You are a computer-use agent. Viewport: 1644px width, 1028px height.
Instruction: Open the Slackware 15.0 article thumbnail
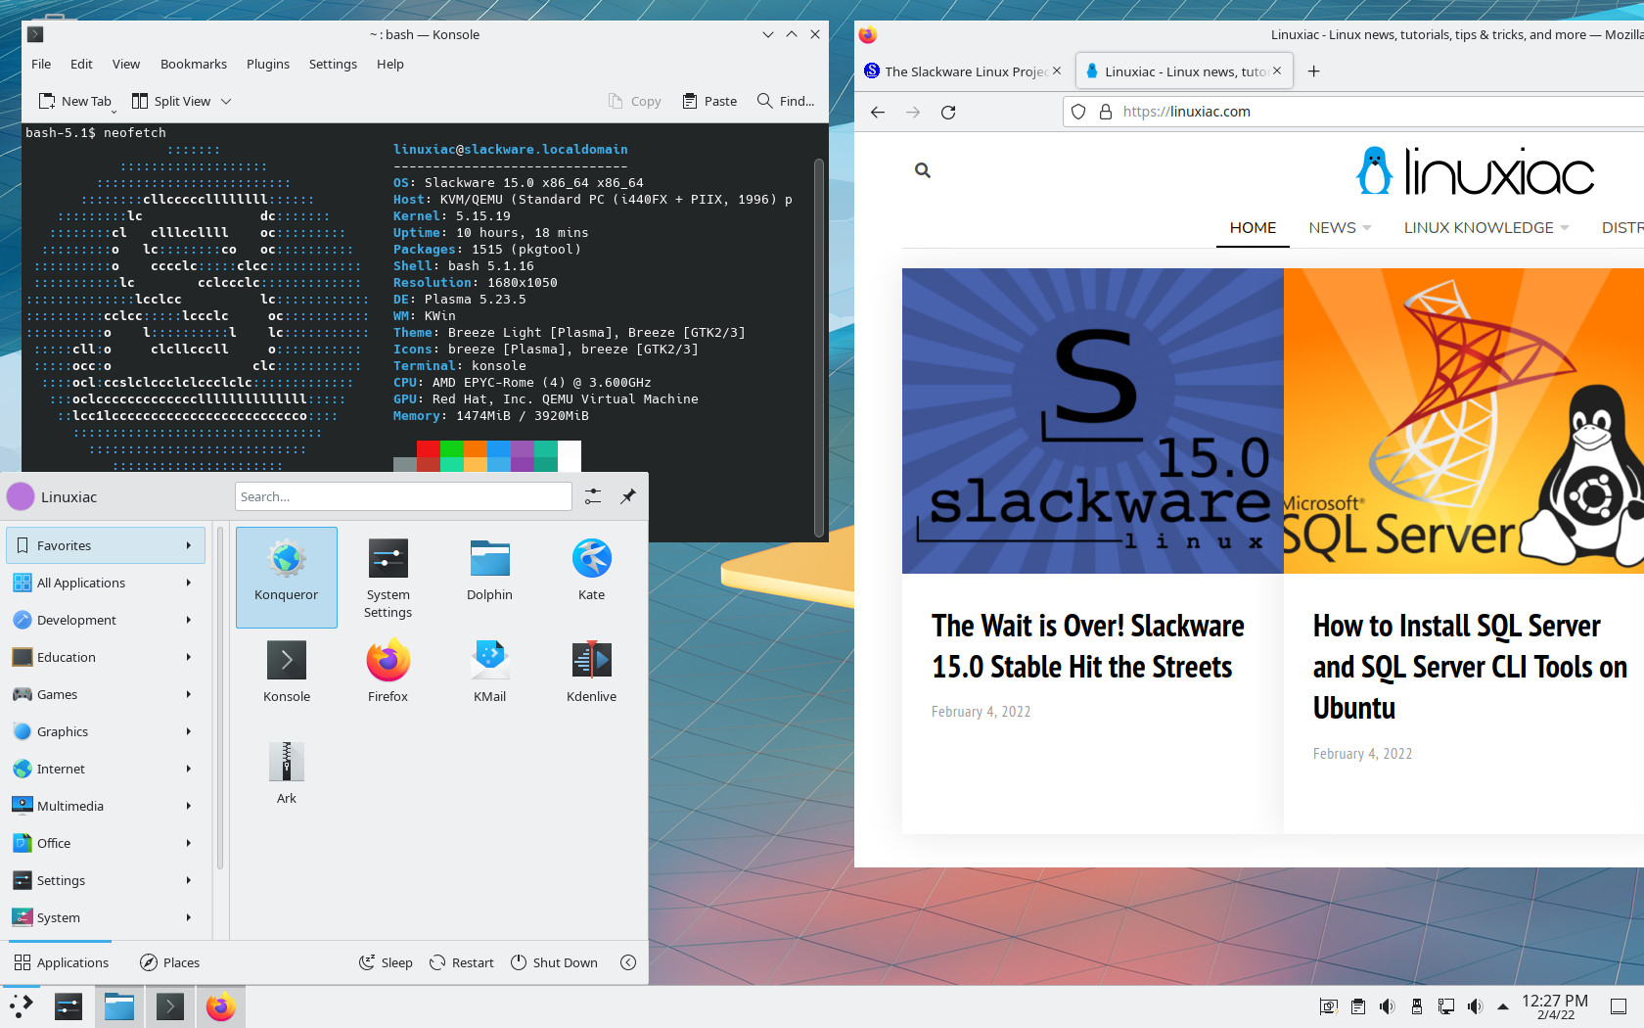pyautogui.click(x=1092, y=421)
